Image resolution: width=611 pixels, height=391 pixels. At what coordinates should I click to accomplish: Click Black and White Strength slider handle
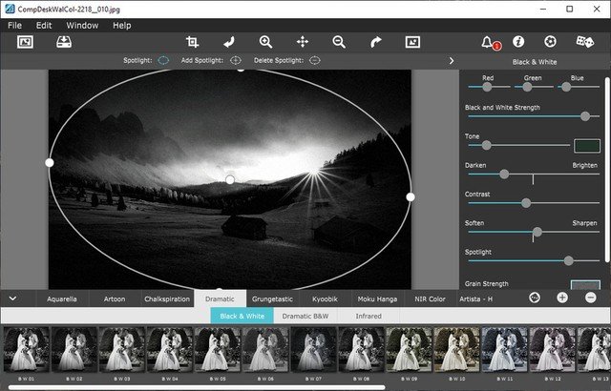click(x=585, y=116)
